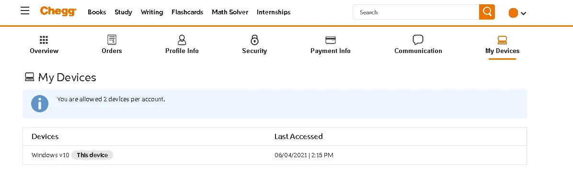Viewport: 573px width, 194px height.
Task: Expand the account dropdown chevron
Action: [523, 13]
